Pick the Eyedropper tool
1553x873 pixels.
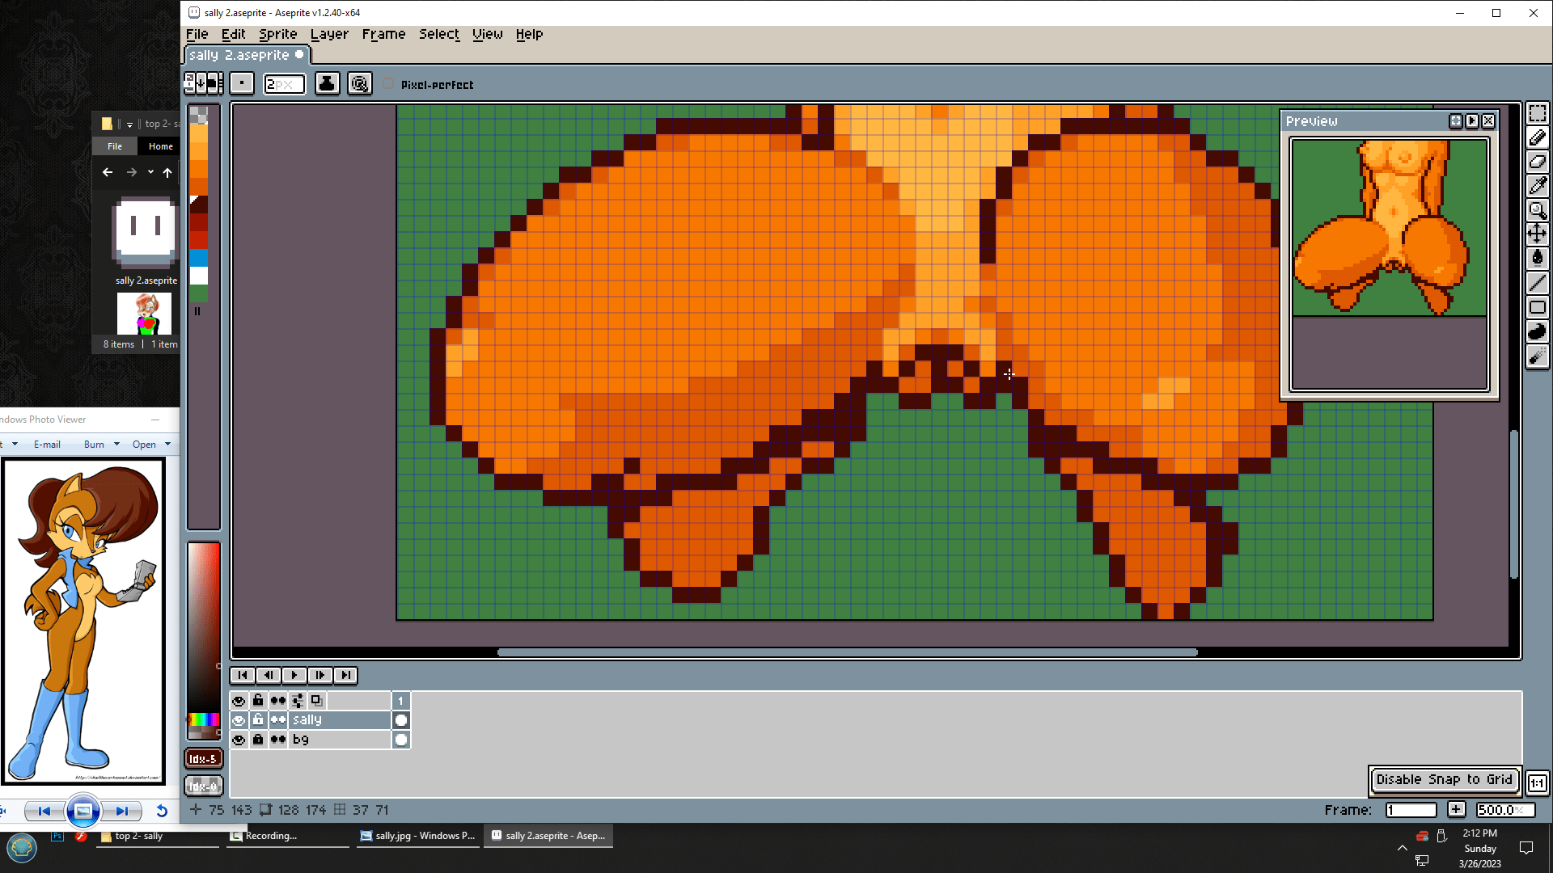pyautogui.click(x=1537, y=186)
